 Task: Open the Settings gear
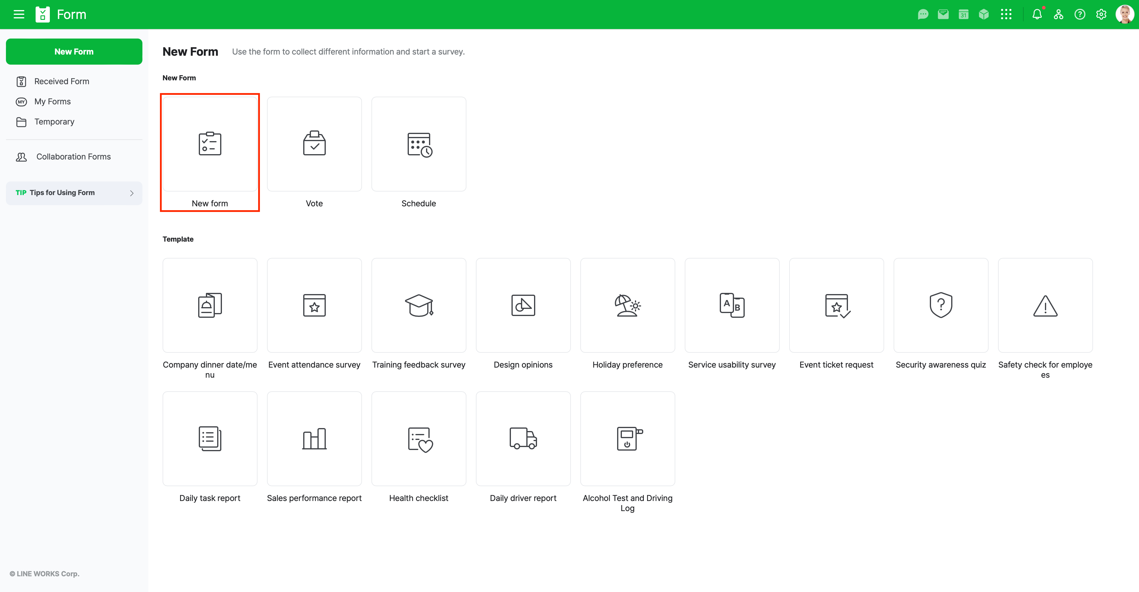tap(1101, 14)
